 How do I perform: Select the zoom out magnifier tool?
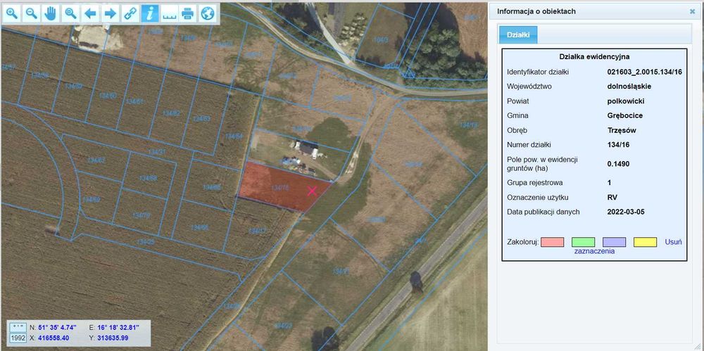pos(32,14)
